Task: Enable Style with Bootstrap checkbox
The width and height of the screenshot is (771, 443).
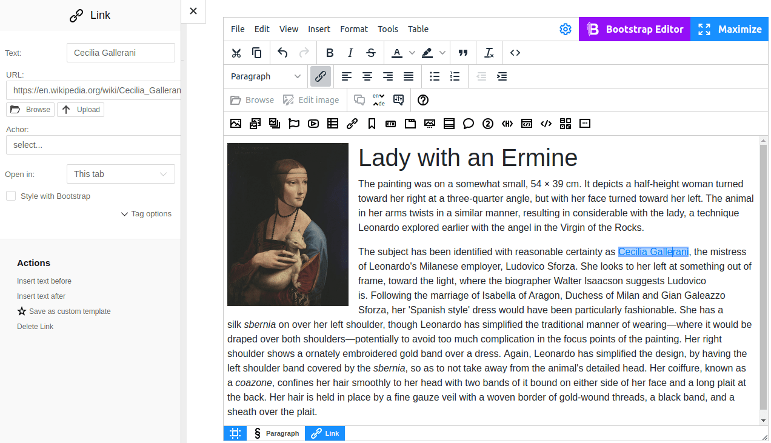Action: coord(11,196)
